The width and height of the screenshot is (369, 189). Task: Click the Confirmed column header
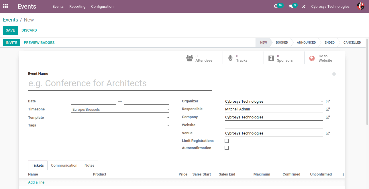click(x=291, y=174)
